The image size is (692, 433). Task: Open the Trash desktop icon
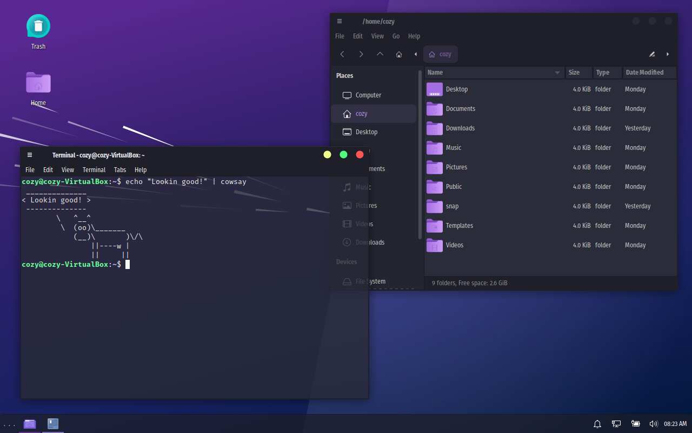coord(38,26)
